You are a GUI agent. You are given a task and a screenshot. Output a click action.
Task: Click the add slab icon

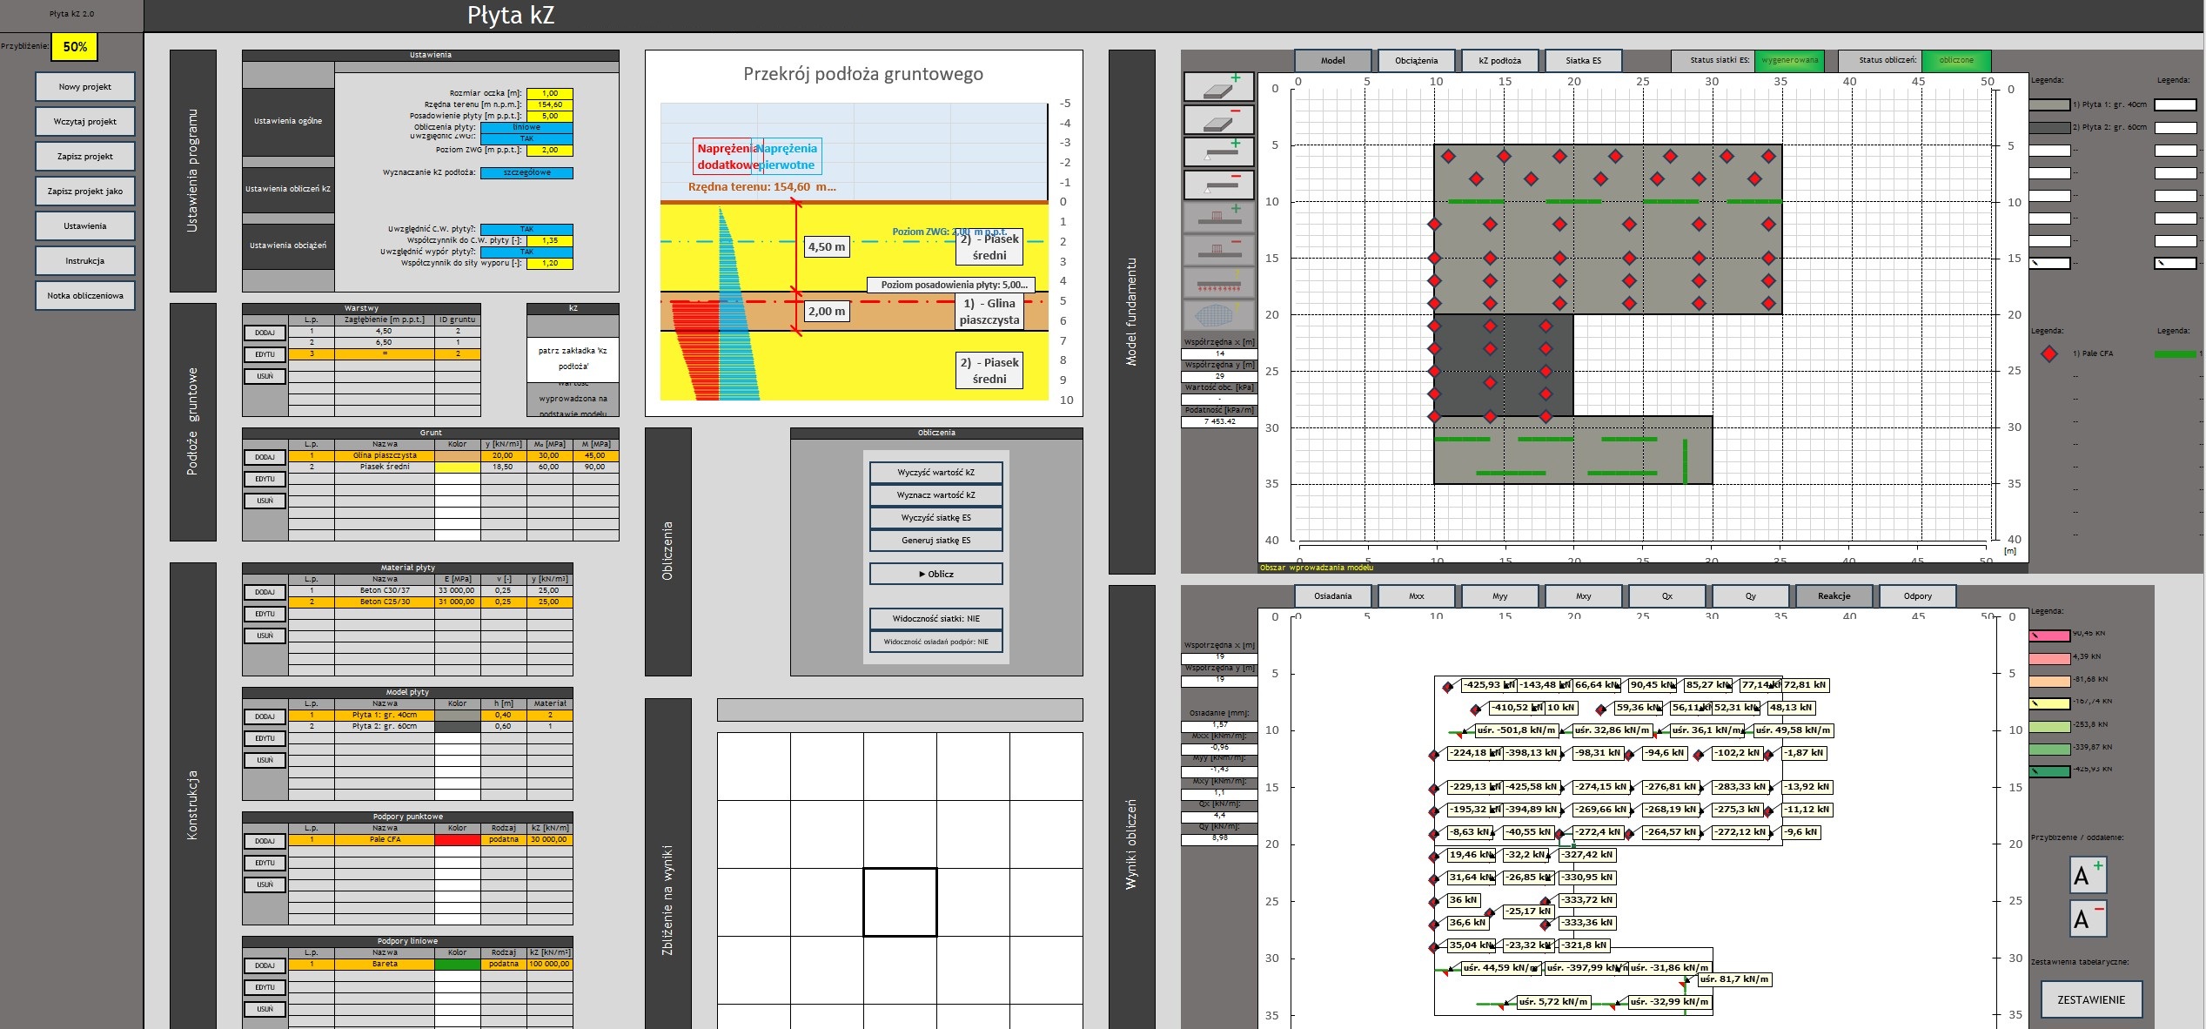point(1218,86)
